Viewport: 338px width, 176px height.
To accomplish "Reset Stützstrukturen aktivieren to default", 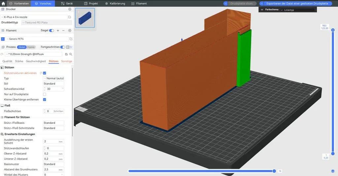I will click(41, 73).
